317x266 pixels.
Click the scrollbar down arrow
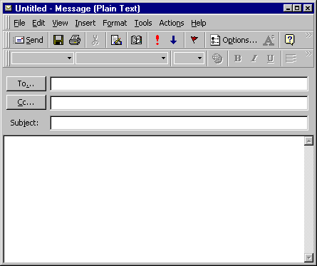click(308, 257)
